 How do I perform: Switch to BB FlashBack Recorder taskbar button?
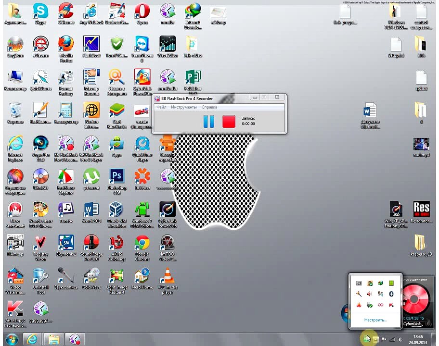[75, 339]
